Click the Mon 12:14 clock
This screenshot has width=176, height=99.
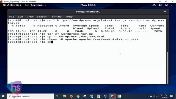(88, 5)
